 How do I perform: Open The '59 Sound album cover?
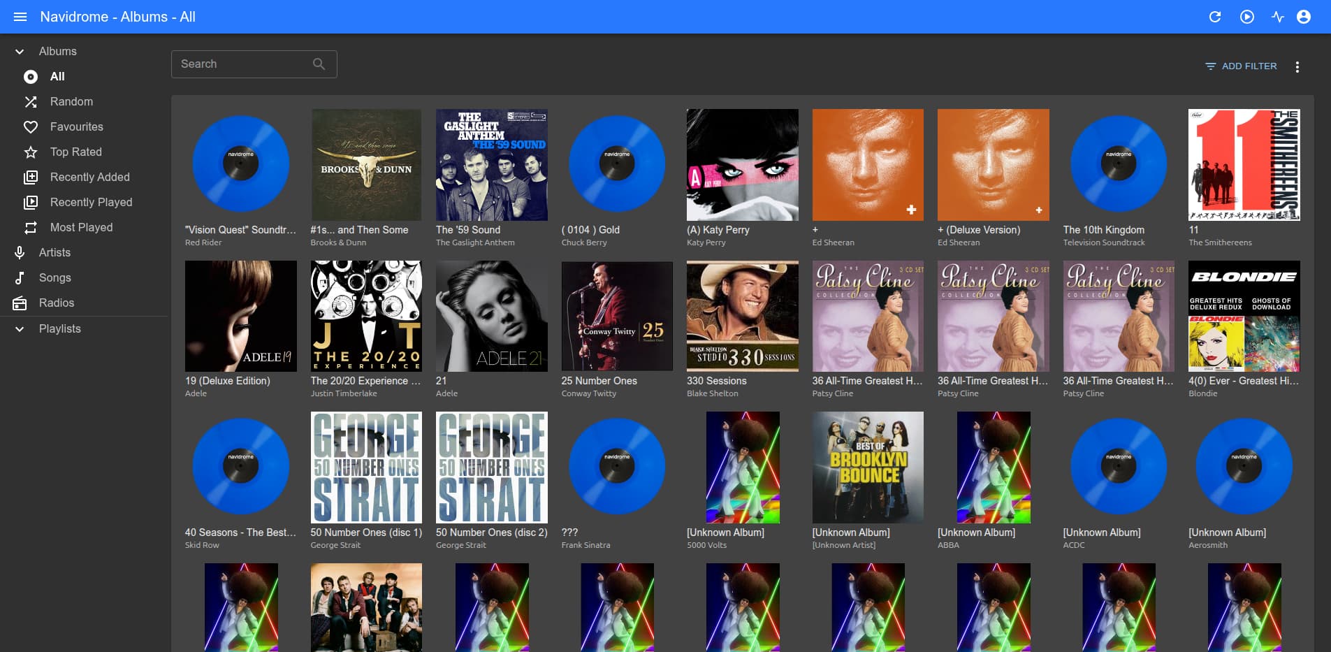pyautogui.click(x=492, y=165)
